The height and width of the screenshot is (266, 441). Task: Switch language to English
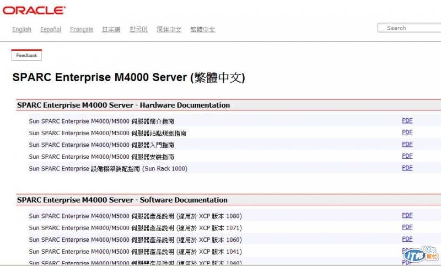click(21, 29)
